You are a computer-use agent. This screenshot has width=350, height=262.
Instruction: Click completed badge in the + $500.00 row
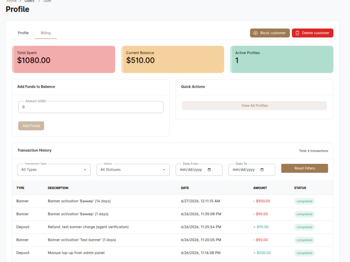click(304, 253)
